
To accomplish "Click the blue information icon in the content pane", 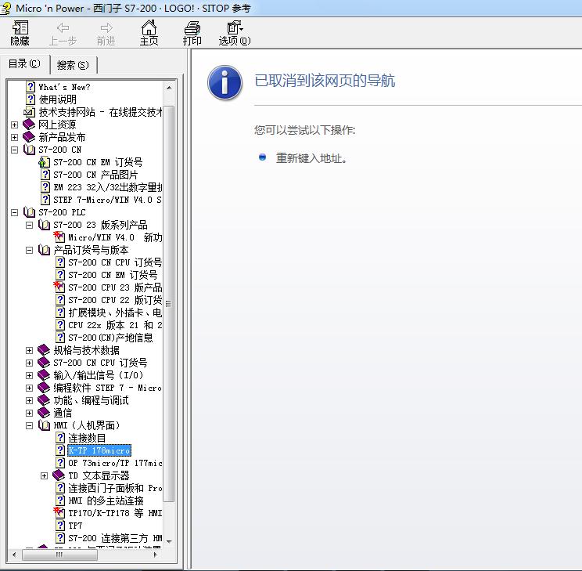I will pyautogui.click(x=225, y=82).
